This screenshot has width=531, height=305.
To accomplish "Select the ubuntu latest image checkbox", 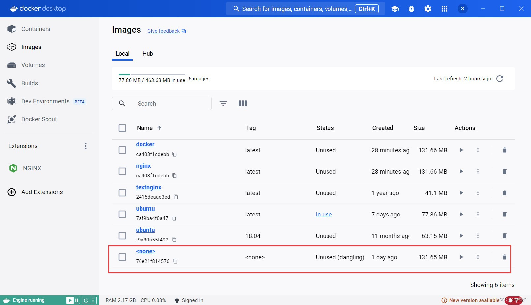I will (x=122, y=214).
